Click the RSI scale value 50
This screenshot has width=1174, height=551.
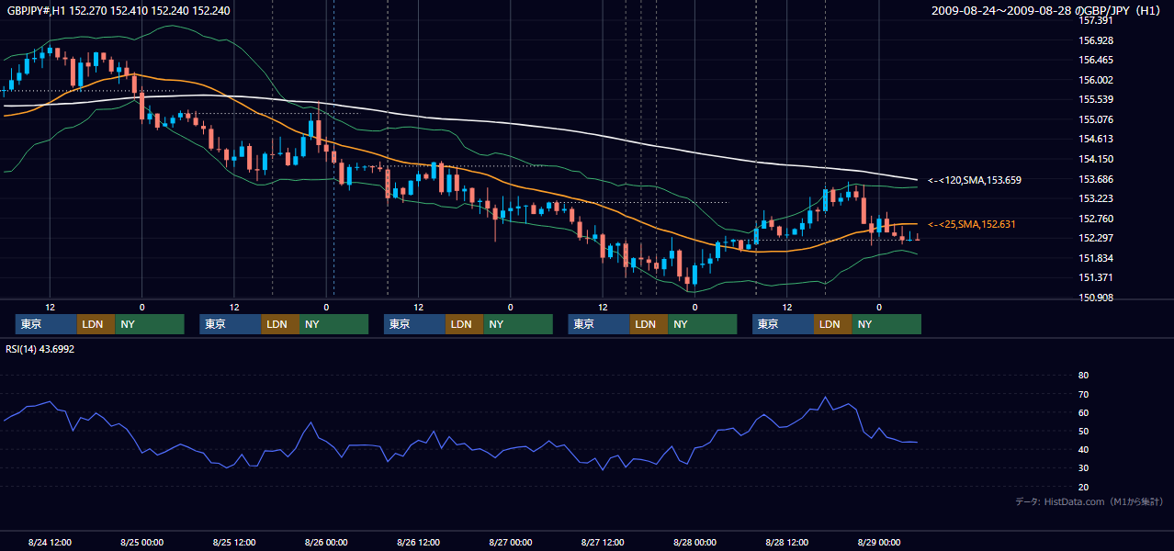coord(1083,431)
